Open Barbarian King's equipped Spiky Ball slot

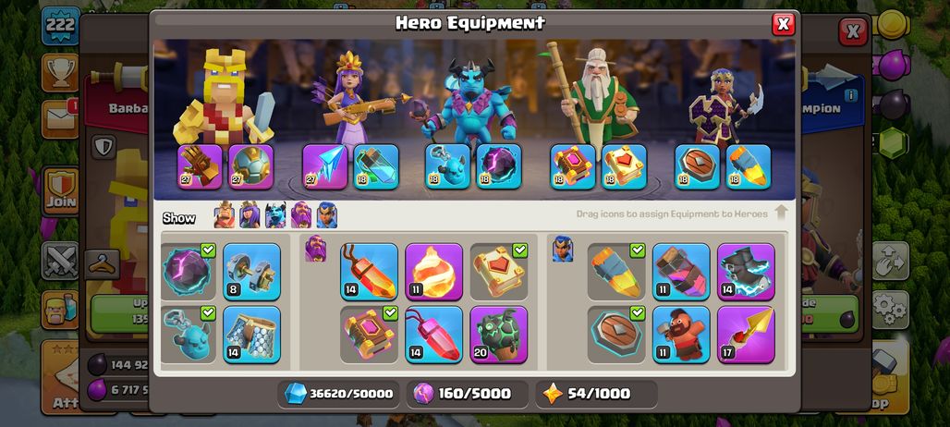[x=250, y=166]
